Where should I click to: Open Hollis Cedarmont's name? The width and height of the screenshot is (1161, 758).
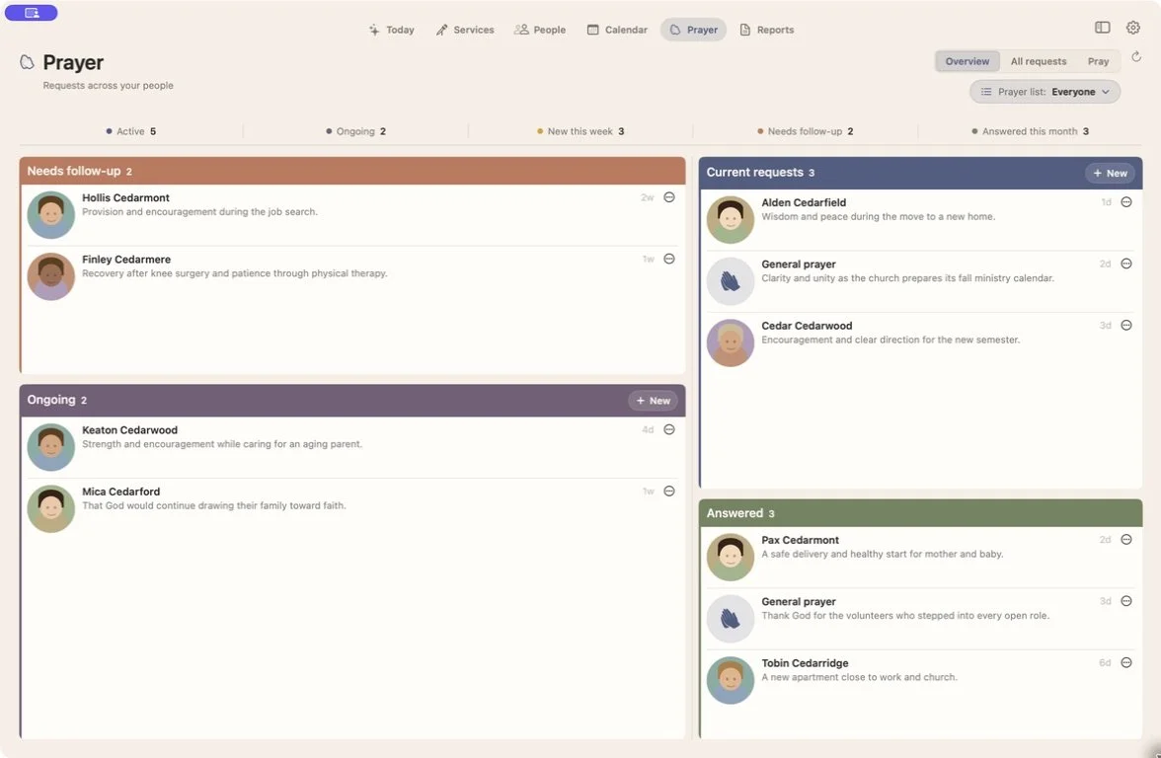125,197
